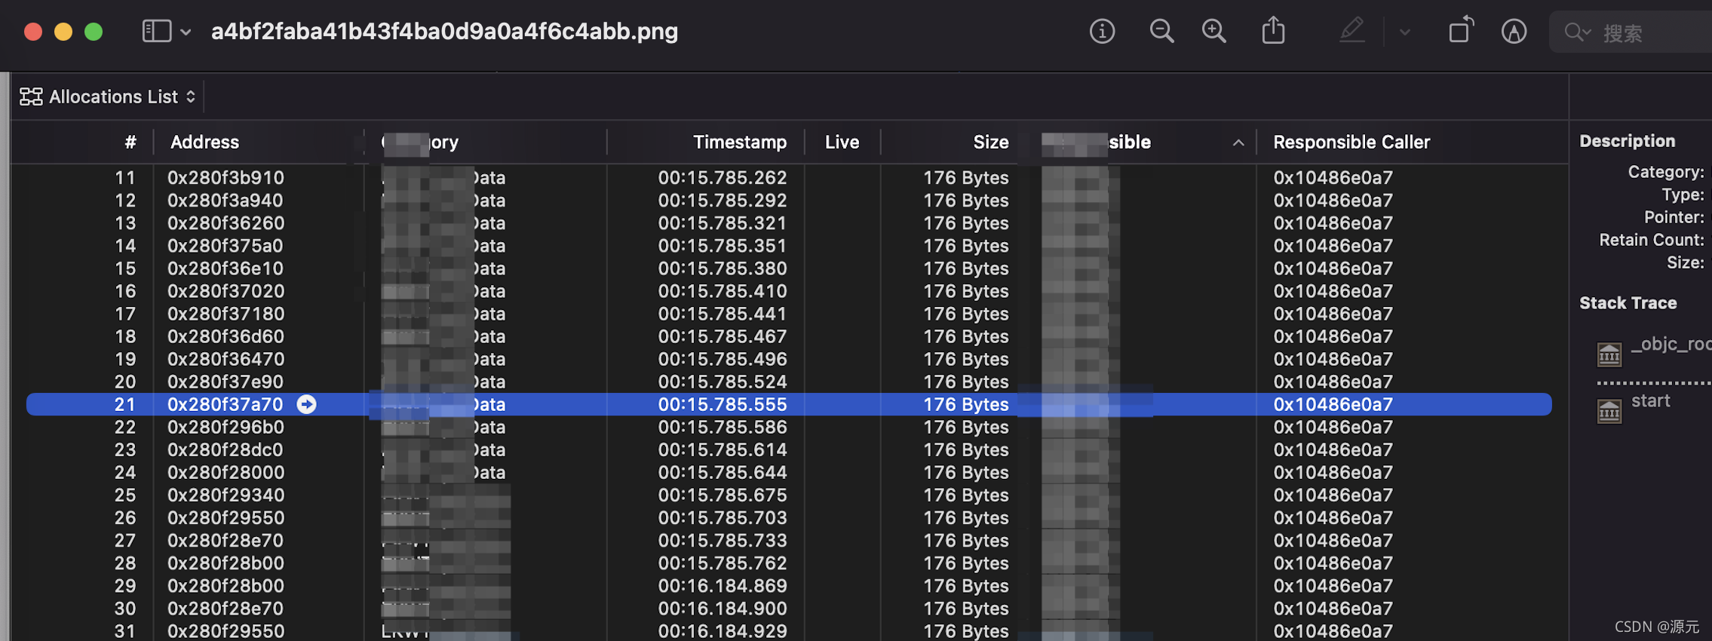Screen dimensions: 1712x641
Task: Select row with address 0x280f37e90
Action: tap(789, 382)
